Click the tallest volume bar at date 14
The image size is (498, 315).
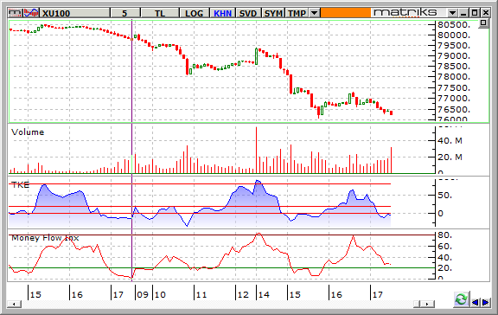[256, 150]
